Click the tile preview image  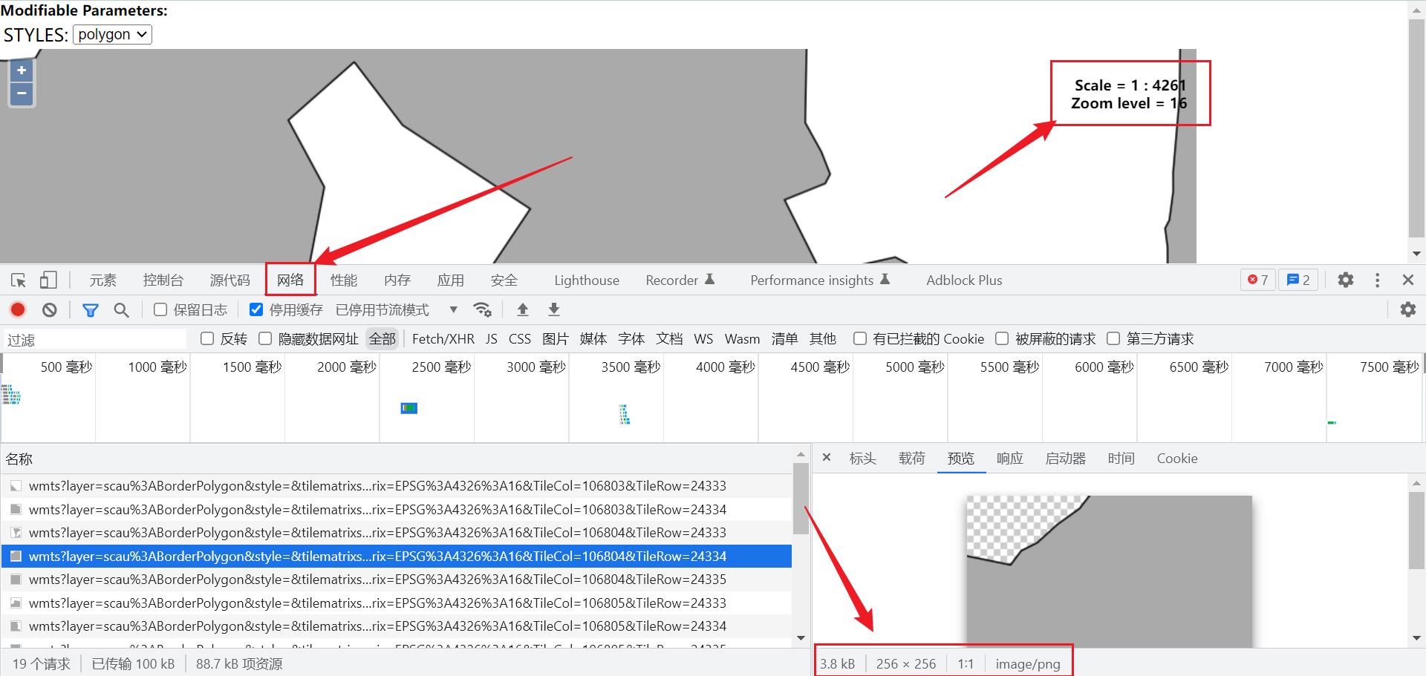click(1109, 571)
